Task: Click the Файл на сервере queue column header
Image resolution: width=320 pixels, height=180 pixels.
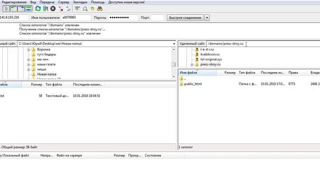Action: coord(69,155)
